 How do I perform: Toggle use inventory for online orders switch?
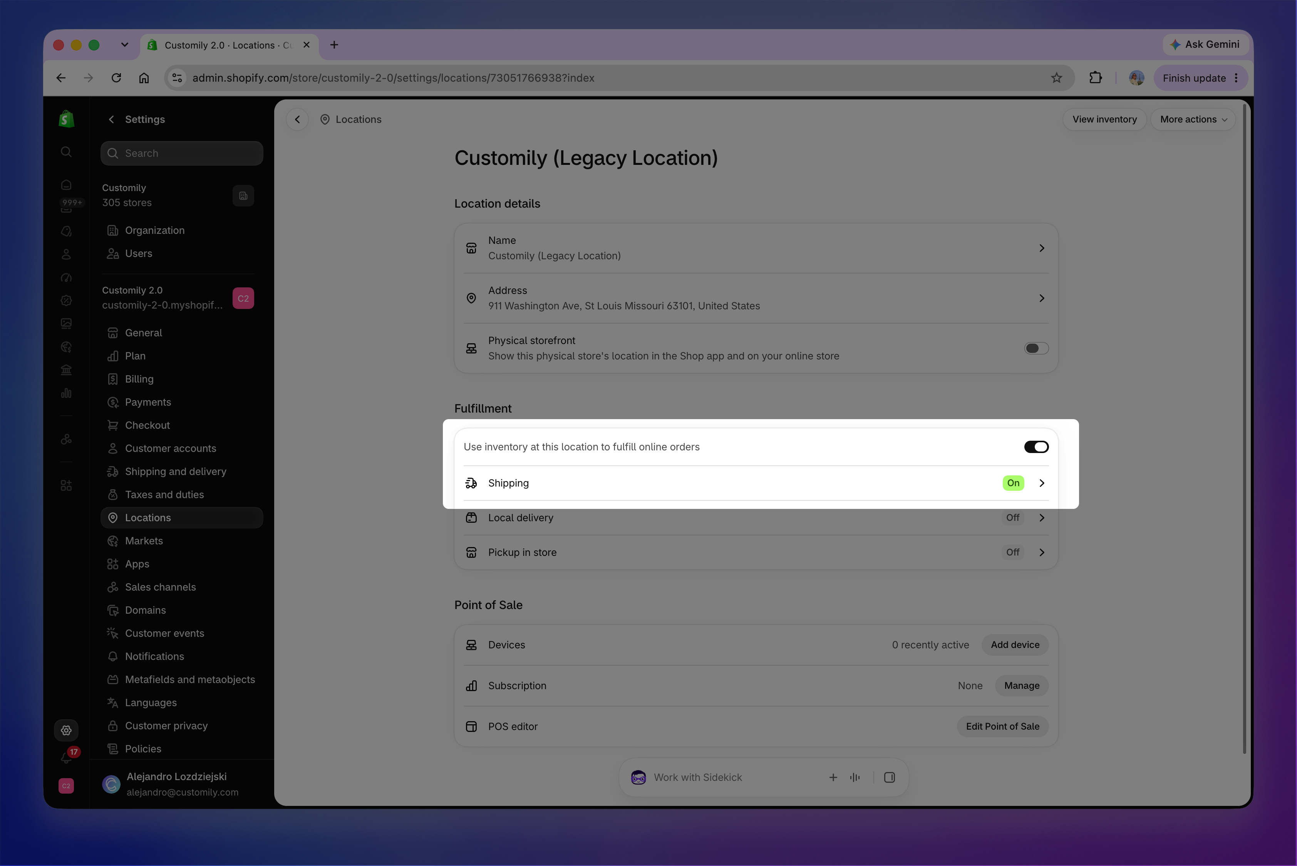pos(1036,447)
